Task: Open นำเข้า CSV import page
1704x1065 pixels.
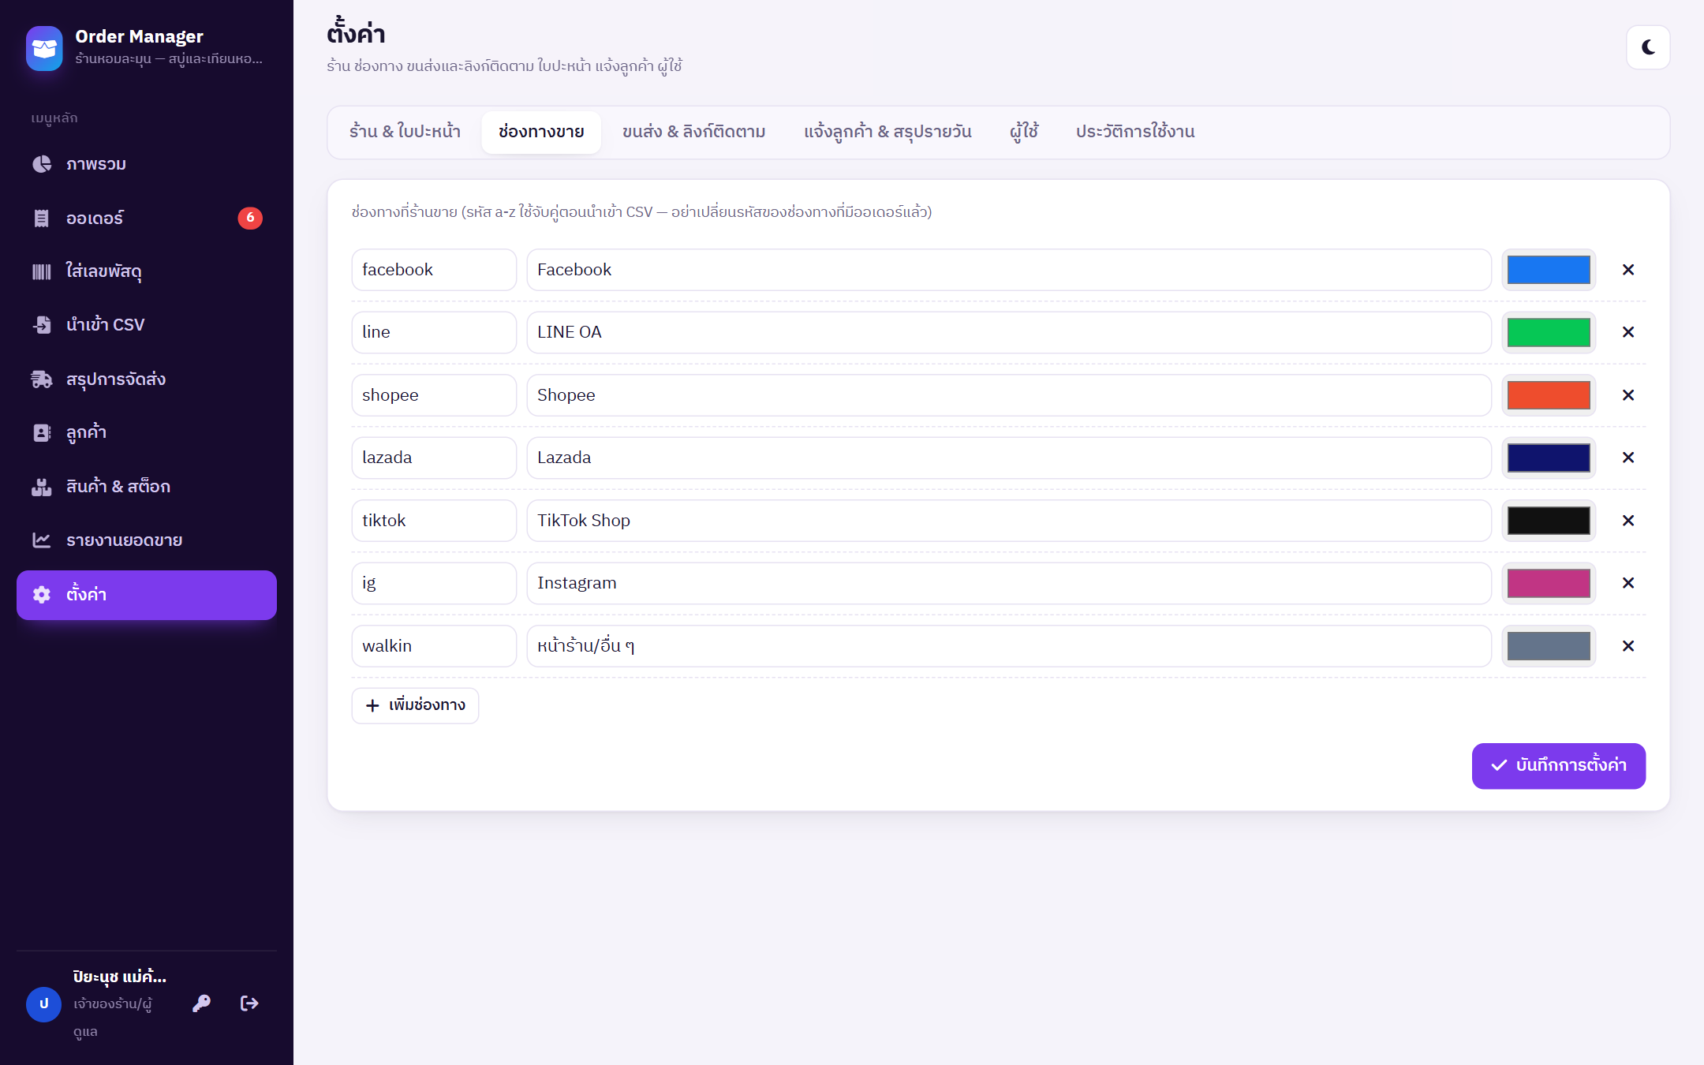Action: click(147, 325)
